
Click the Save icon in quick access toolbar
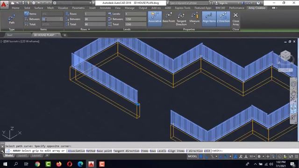(23, 3)
